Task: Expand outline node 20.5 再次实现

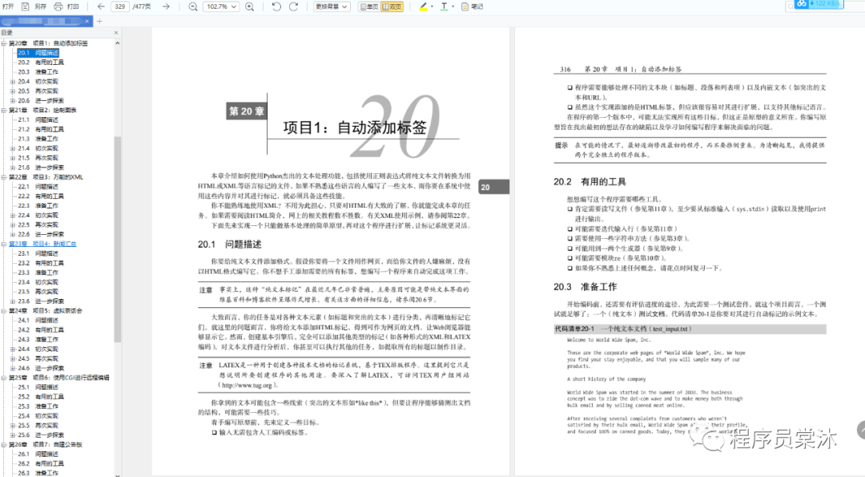Action: (13, 91)
